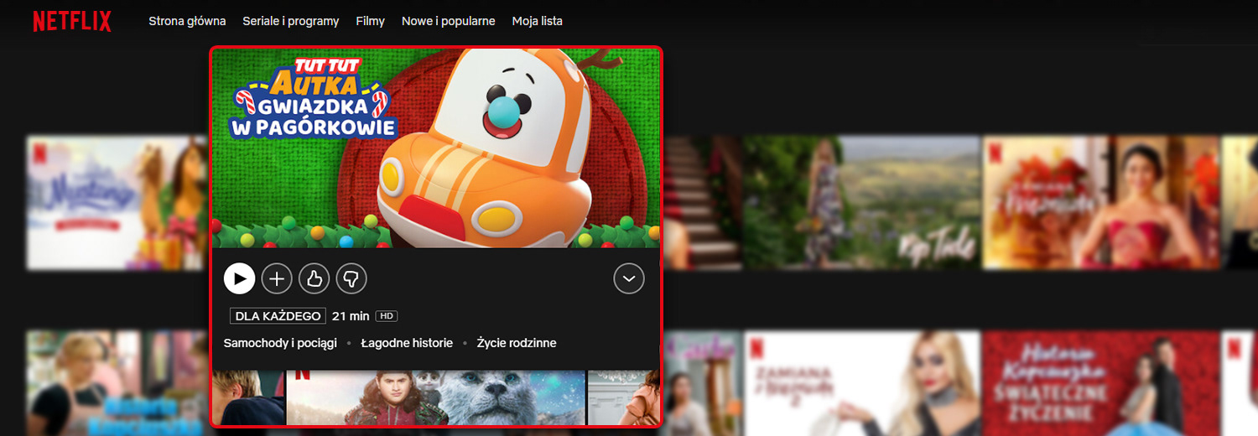Open the thumbnail with woman in red dress
This screenshot has width=1258, height=436.
click(1101, 203)
